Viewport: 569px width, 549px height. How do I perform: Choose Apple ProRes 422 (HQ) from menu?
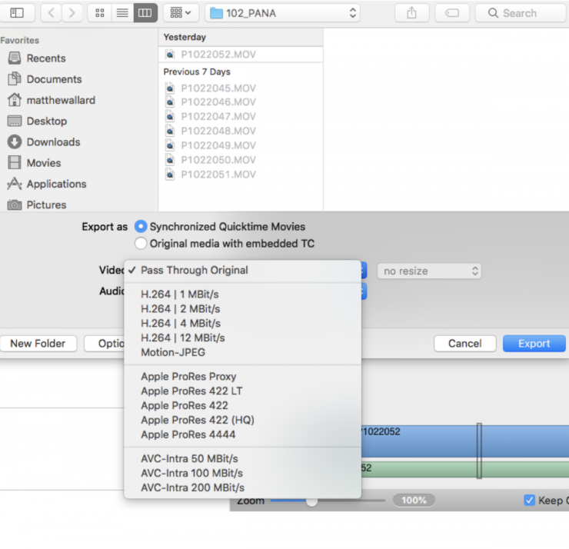pos(198,420)
